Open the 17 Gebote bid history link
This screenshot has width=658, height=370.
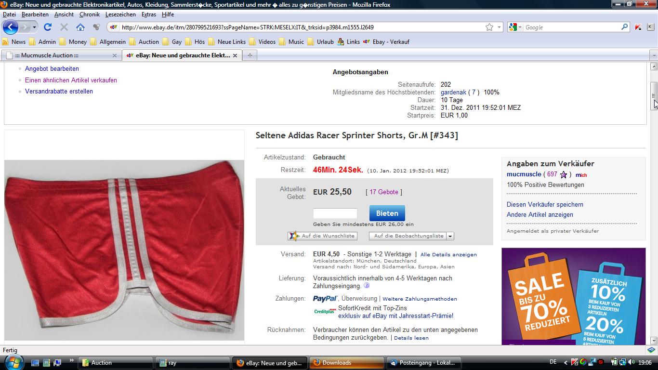[x=383, y=192]
